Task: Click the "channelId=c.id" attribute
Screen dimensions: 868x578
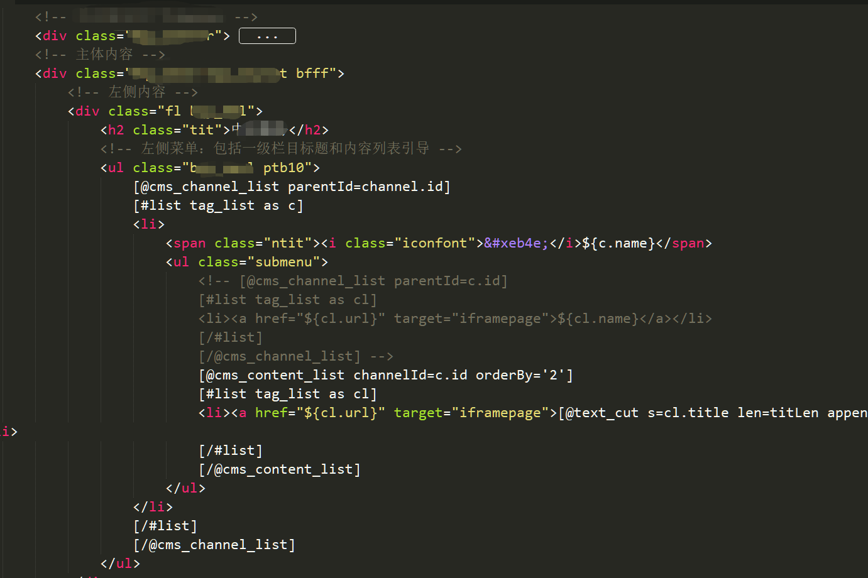Action: coord(410,375)
